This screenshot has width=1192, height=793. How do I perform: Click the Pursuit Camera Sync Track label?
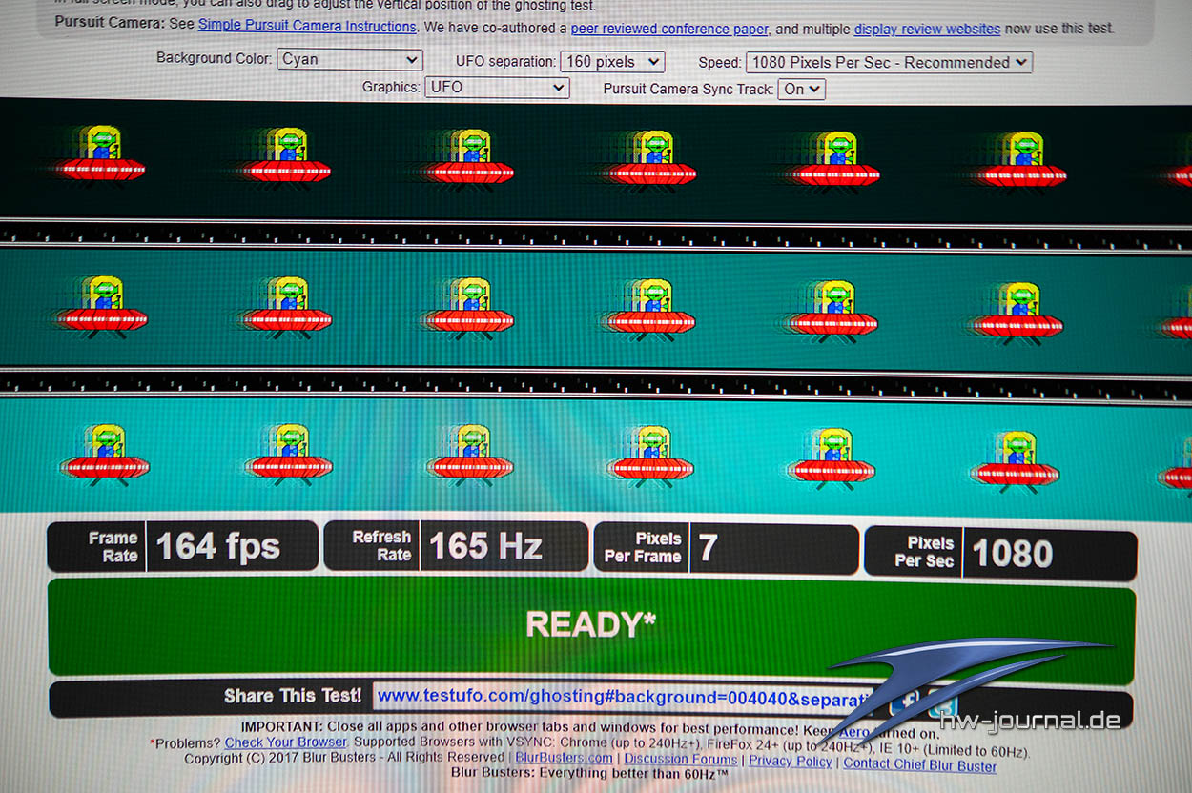(x=688, y=90)
